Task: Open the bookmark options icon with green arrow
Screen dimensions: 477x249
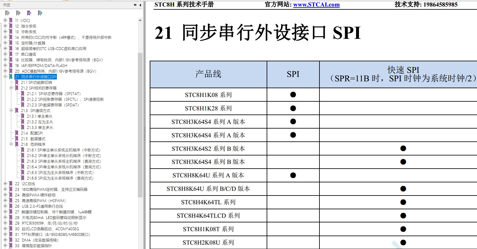Action: click(40, 13)
